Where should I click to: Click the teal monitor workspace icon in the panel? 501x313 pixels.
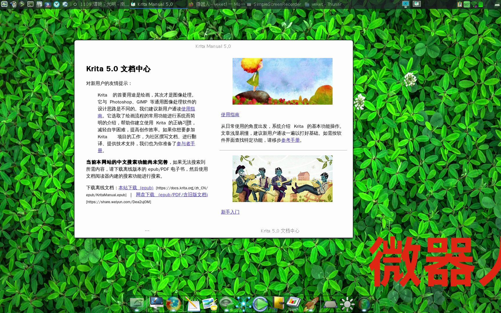click(x=406, y=4)
